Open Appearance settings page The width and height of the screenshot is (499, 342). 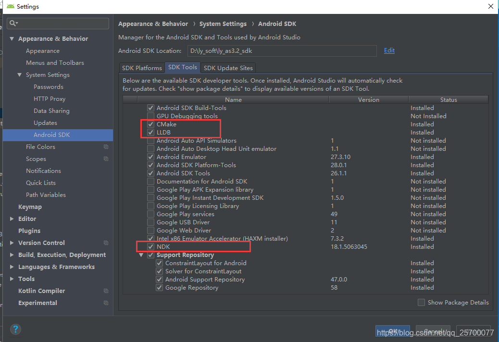coord(43,51)
